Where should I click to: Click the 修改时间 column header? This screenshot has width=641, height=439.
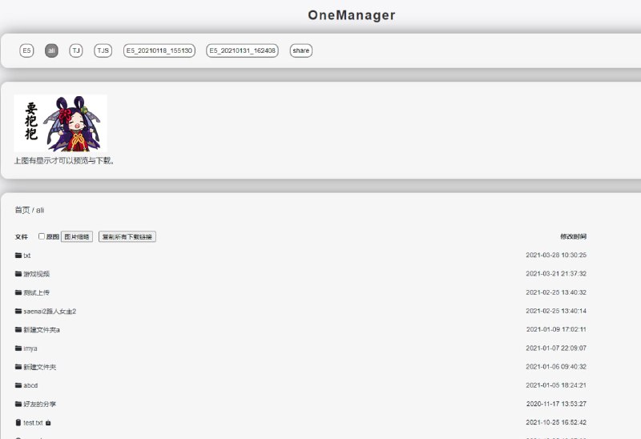573,236
